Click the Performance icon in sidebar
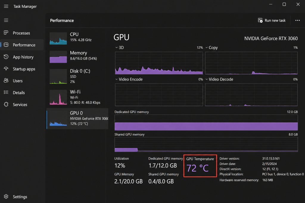305x203 pixels. point(6,45)
